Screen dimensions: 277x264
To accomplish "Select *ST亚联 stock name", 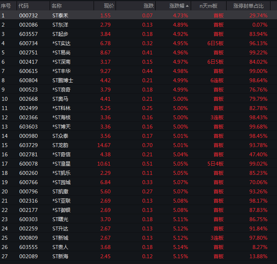I will pos(61,201).
